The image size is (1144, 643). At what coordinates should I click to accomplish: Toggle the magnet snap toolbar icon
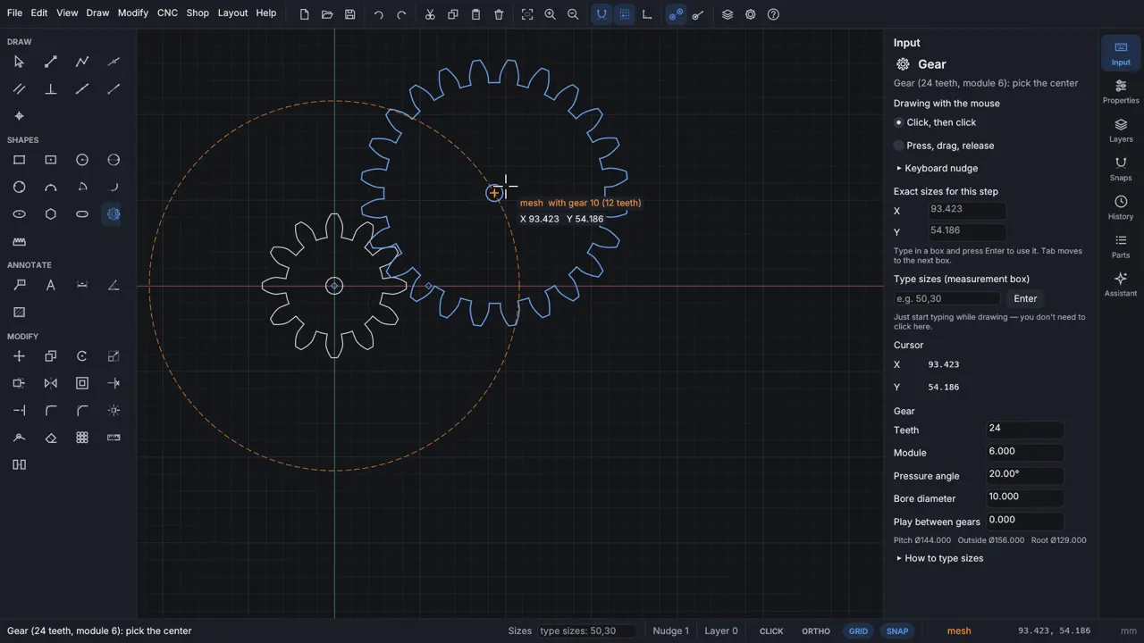pyautogui.click(x=602, y=14)
